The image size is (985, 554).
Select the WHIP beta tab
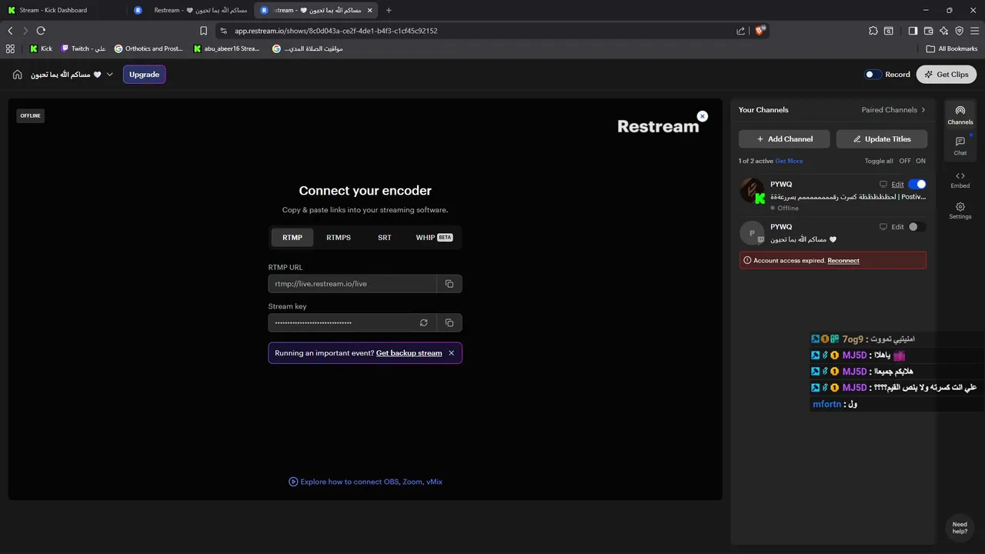click(434, 238)
